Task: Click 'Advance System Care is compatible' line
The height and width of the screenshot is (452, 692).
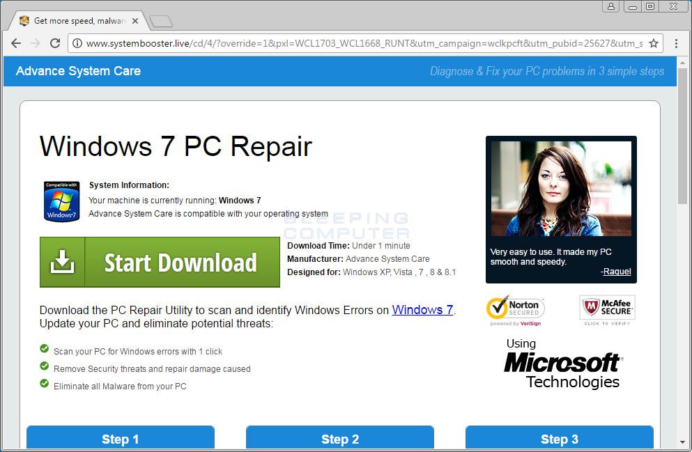Action: click(x=208, y=213)
